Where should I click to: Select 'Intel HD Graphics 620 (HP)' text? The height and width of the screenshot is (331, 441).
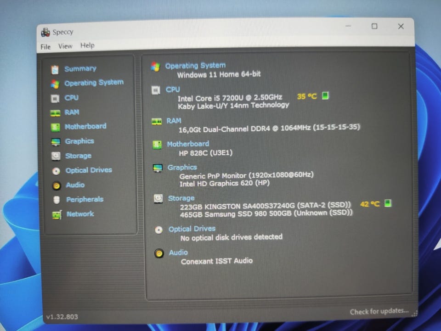tap(225, 184)
